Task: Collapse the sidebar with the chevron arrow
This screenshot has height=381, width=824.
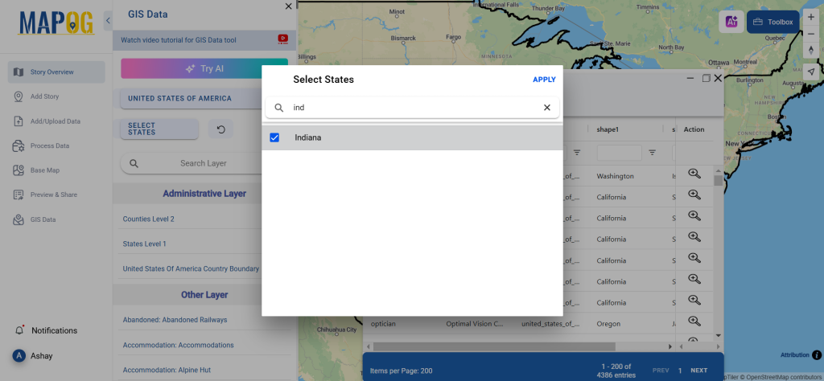Action: click(x=109, y=20)
